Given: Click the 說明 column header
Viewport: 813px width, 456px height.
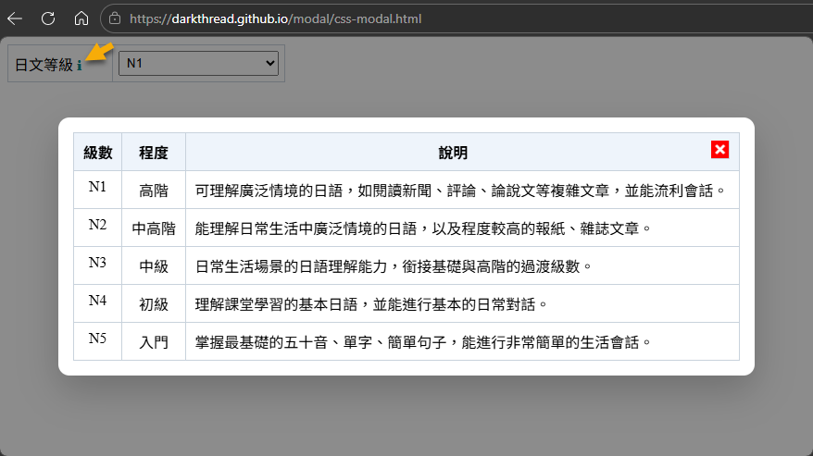Looking at the screenshot, I should tap(453, 152).
